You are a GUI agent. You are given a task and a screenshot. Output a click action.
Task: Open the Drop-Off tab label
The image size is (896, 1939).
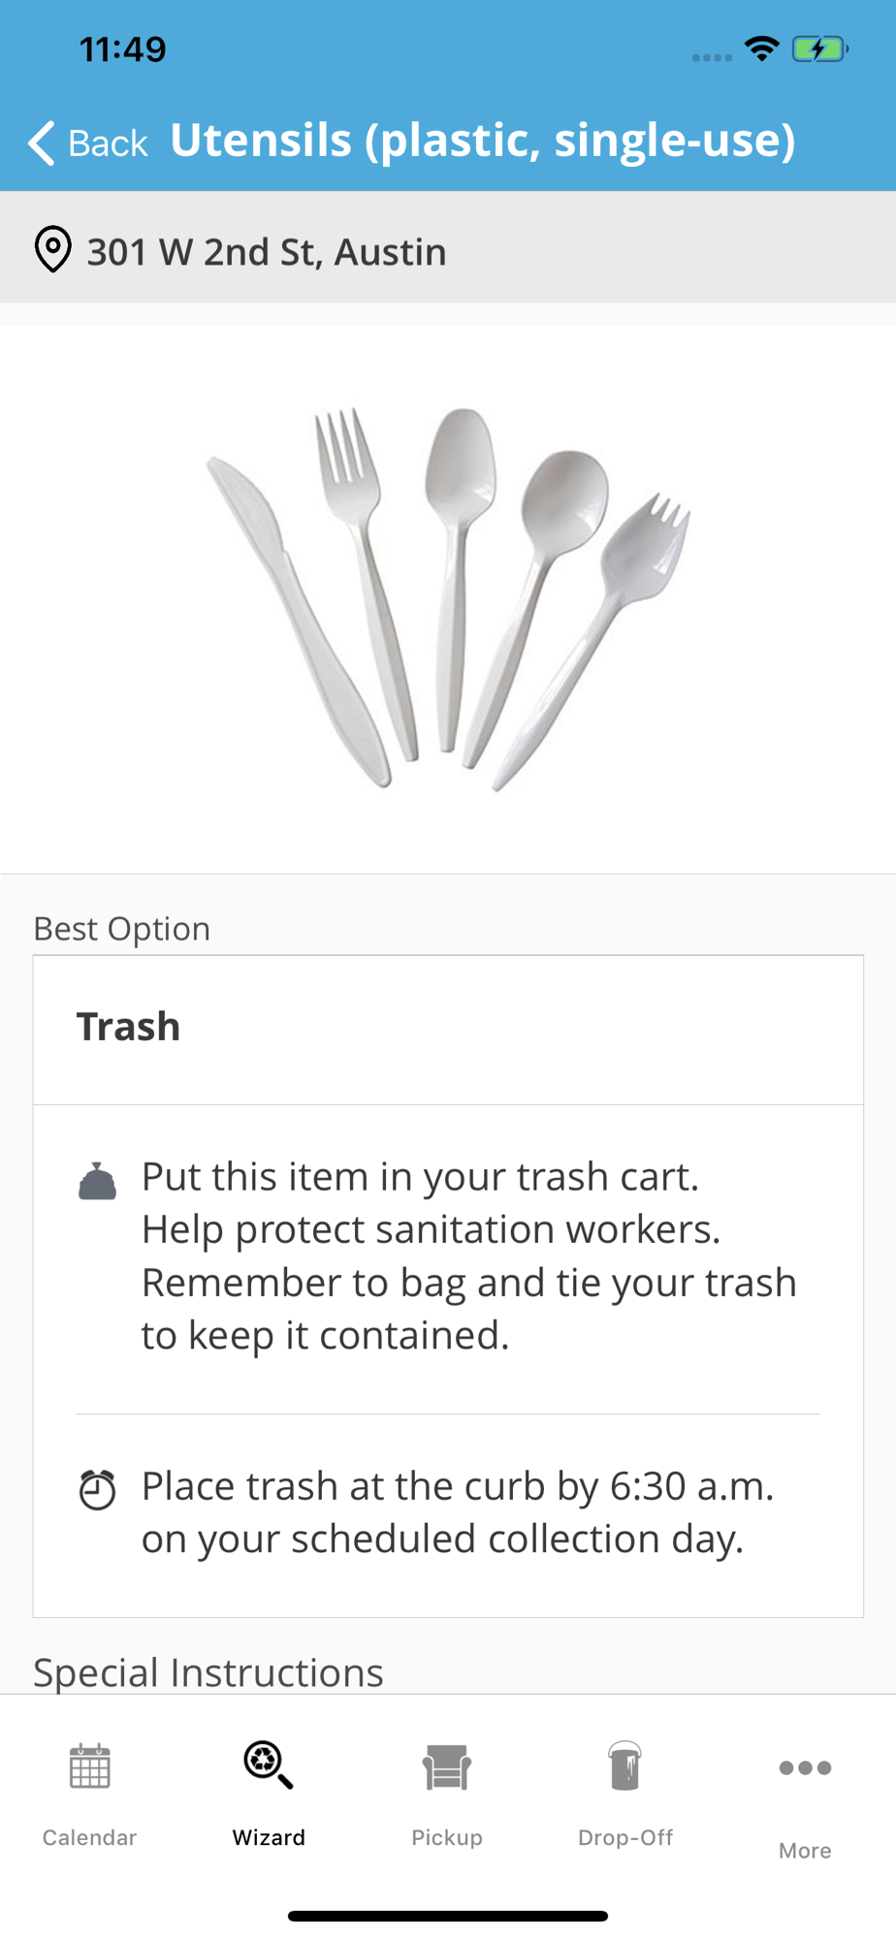pyautogui.click(x=625, y=1837)
